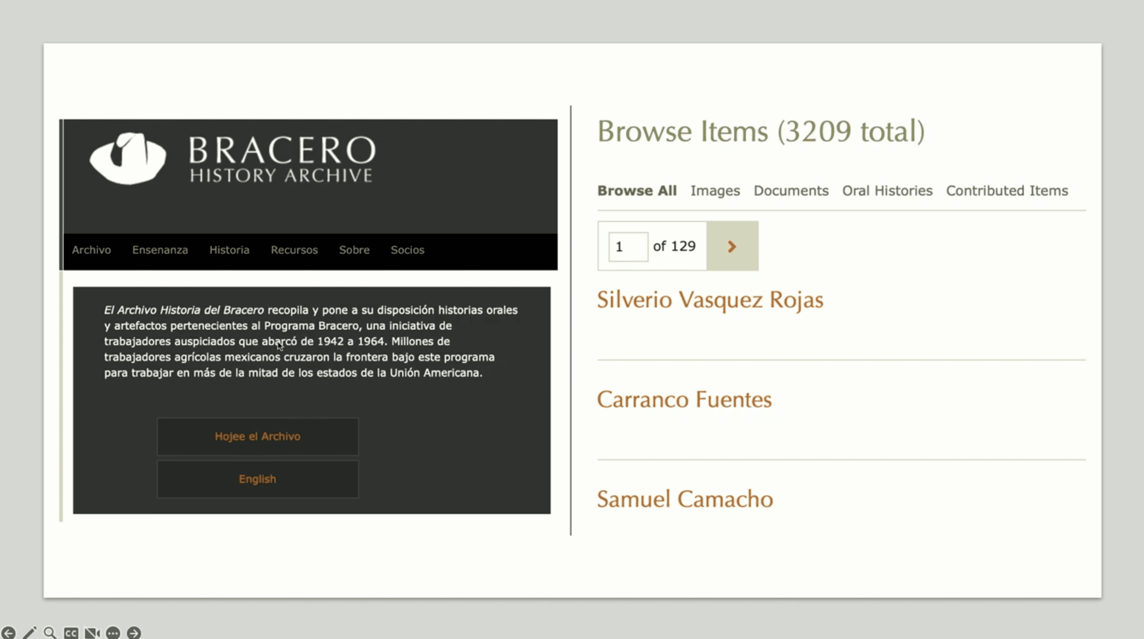The height and width of the screenshot is (639, 1144).
Task: Show the Contributed Items tab
Action: (1007, 191)
